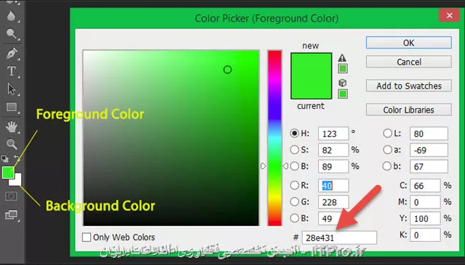
Task: Click the blue field showing 49
Action: (x=333, y=218)
